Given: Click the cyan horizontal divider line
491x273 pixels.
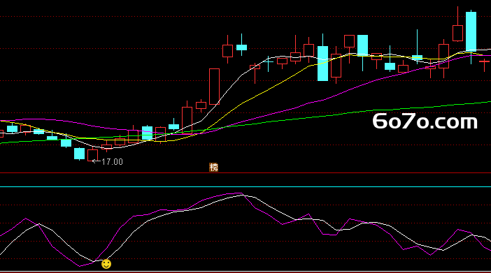Looking at the screenshot, I should 245,186.
